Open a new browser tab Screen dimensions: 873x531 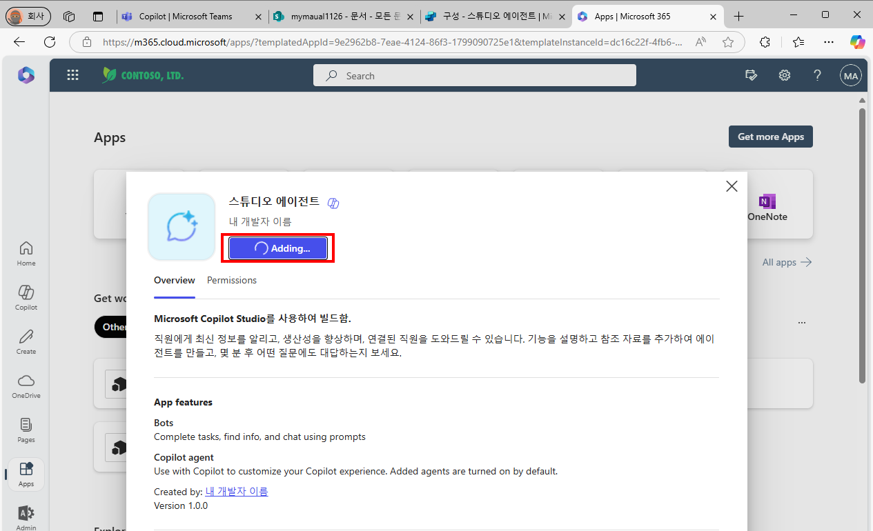tap(739, 16)
